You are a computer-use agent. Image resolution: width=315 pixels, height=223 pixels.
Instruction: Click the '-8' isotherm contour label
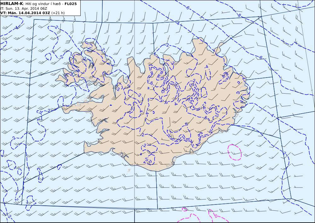click(238, 15)
